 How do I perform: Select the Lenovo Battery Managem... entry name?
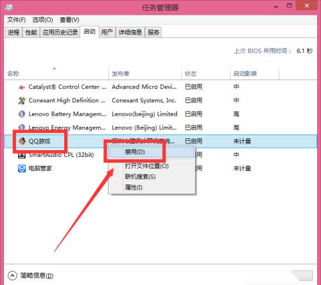(x=67, y=114)
